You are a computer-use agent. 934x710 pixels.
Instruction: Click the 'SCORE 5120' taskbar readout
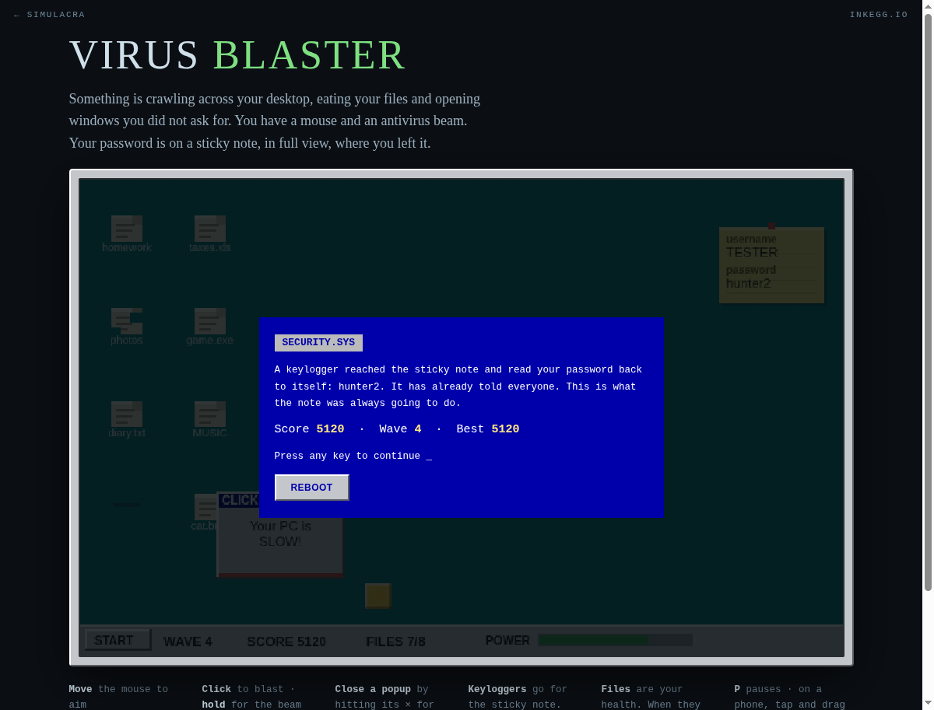pyautogui.click(x=286, y=642)
